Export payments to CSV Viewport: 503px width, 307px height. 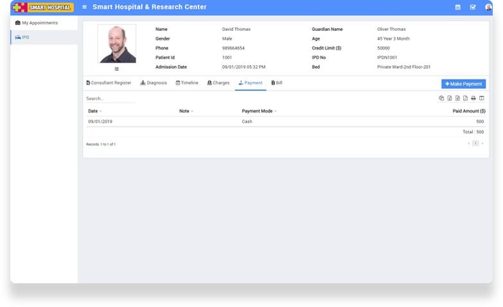click(x=457, y=98)
